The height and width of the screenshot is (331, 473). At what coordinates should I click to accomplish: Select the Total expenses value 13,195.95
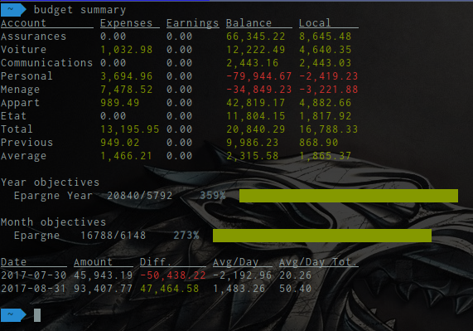pos(130,129)
